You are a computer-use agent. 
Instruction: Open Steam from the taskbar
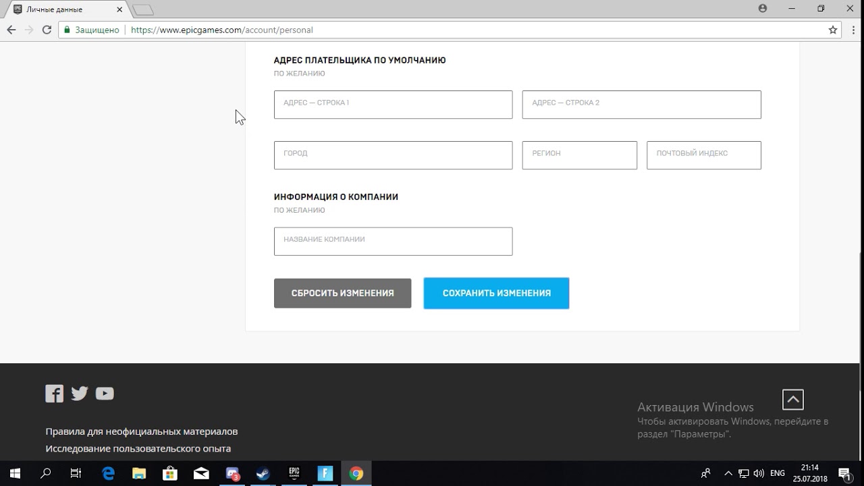[263, 473]
